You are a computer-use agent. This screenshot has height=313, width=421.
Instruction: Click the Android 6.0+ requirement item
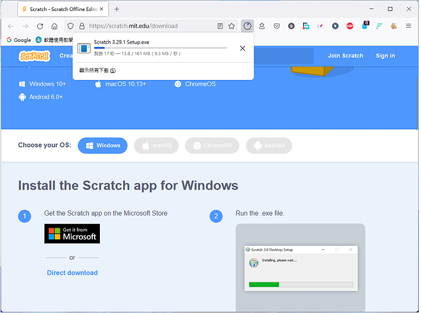(x=41, y=97)
